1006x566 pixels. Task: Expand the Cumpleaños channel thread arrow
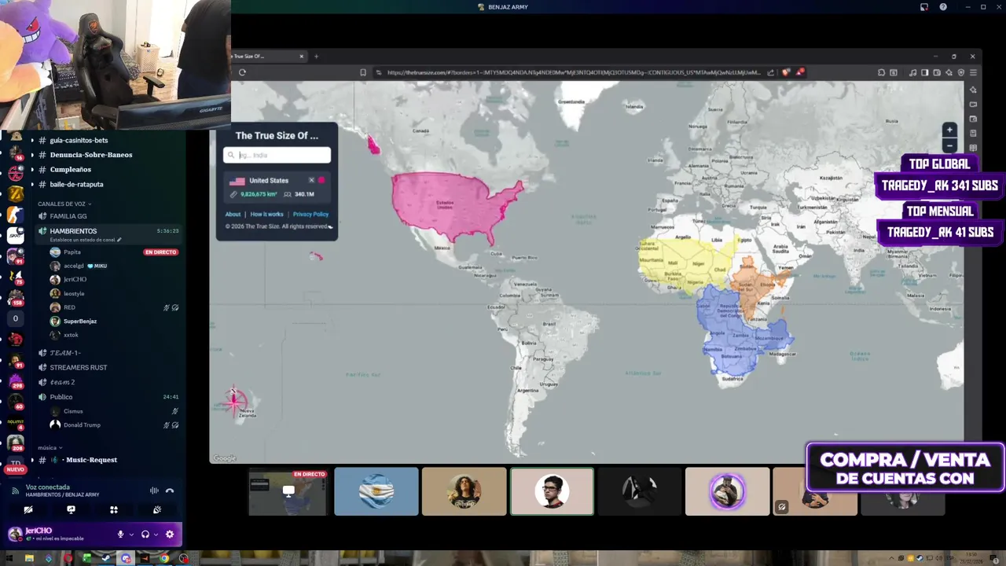pyautogui.click(x=32, y=170)
